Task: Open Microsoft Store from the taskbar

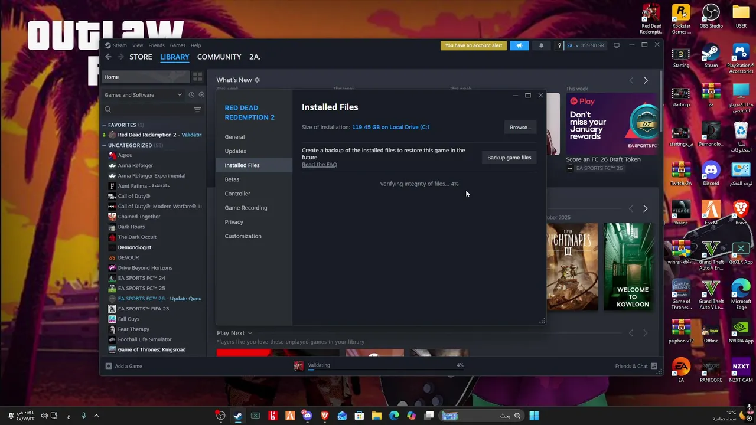Action: pyautogui.click(x=359, y=416)
